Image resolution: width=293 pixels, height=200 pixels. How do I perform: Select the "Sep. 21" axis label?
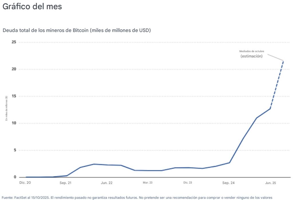click(65, 183)
